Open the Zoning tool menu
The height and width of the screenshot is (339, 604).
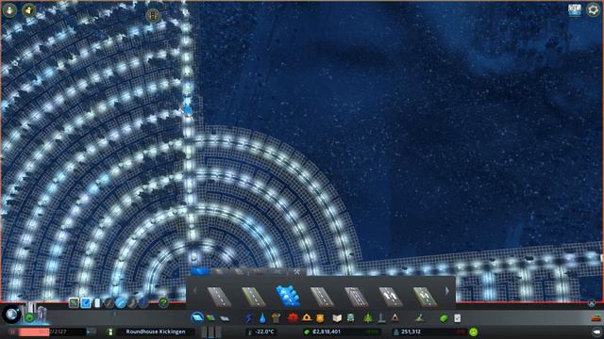pos(210,318)
